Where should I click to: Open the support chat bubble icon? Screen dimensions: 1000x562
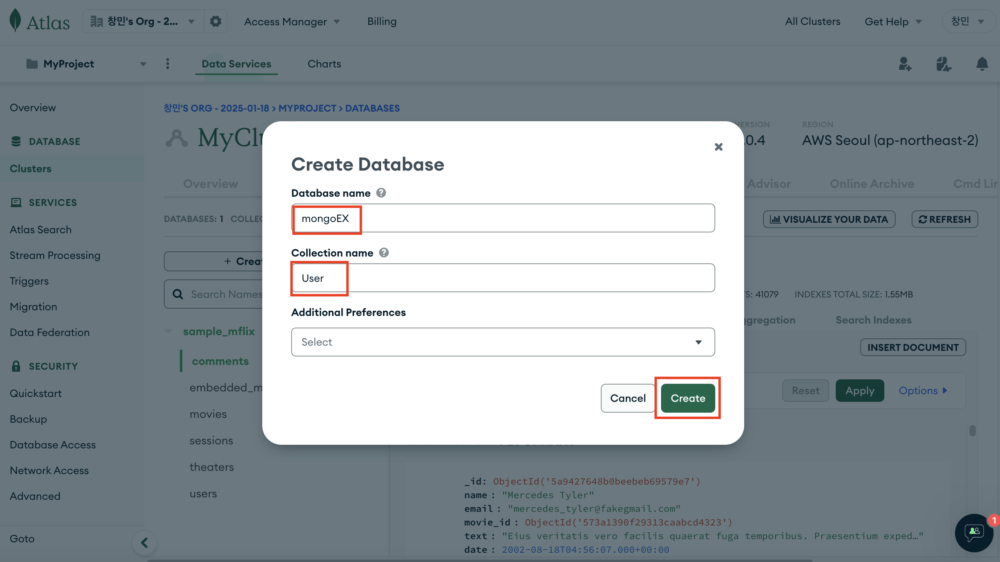coord(974,532)
